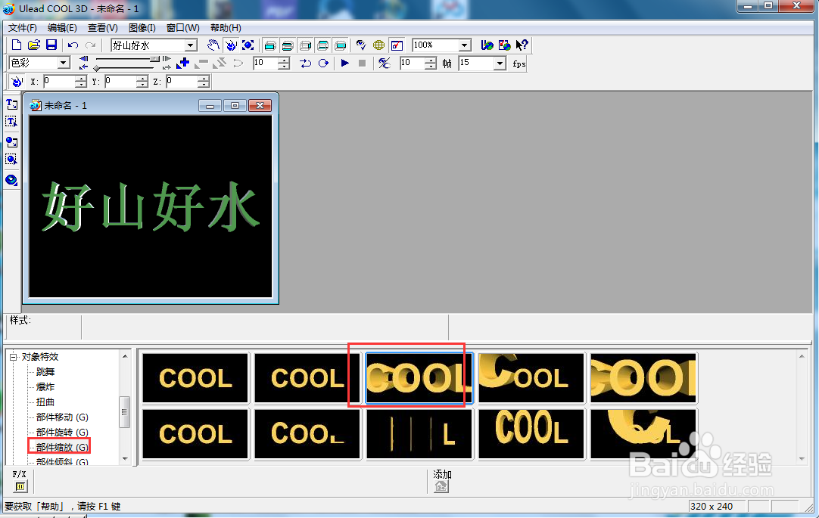The image size is (819, 518).
Task: Add a key frame with blue plus
Action: click(183, 63)
